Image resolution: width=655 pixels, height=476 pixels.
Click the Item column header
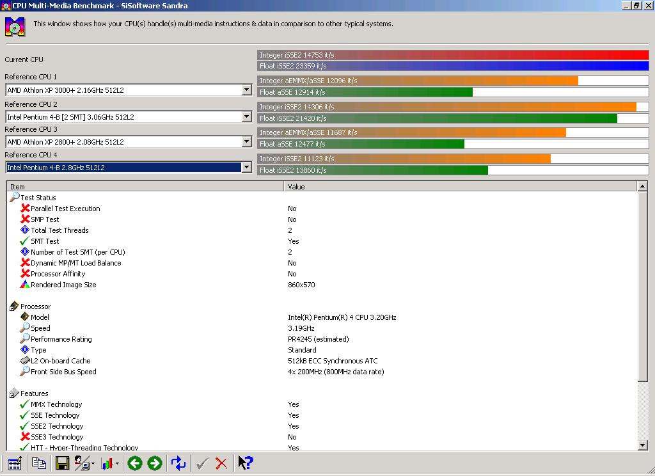[x=145, y=186]
